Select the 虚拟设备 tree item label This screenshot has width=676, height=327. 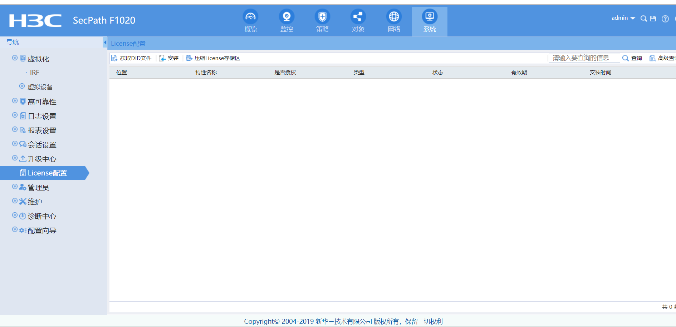pos(40,87)
